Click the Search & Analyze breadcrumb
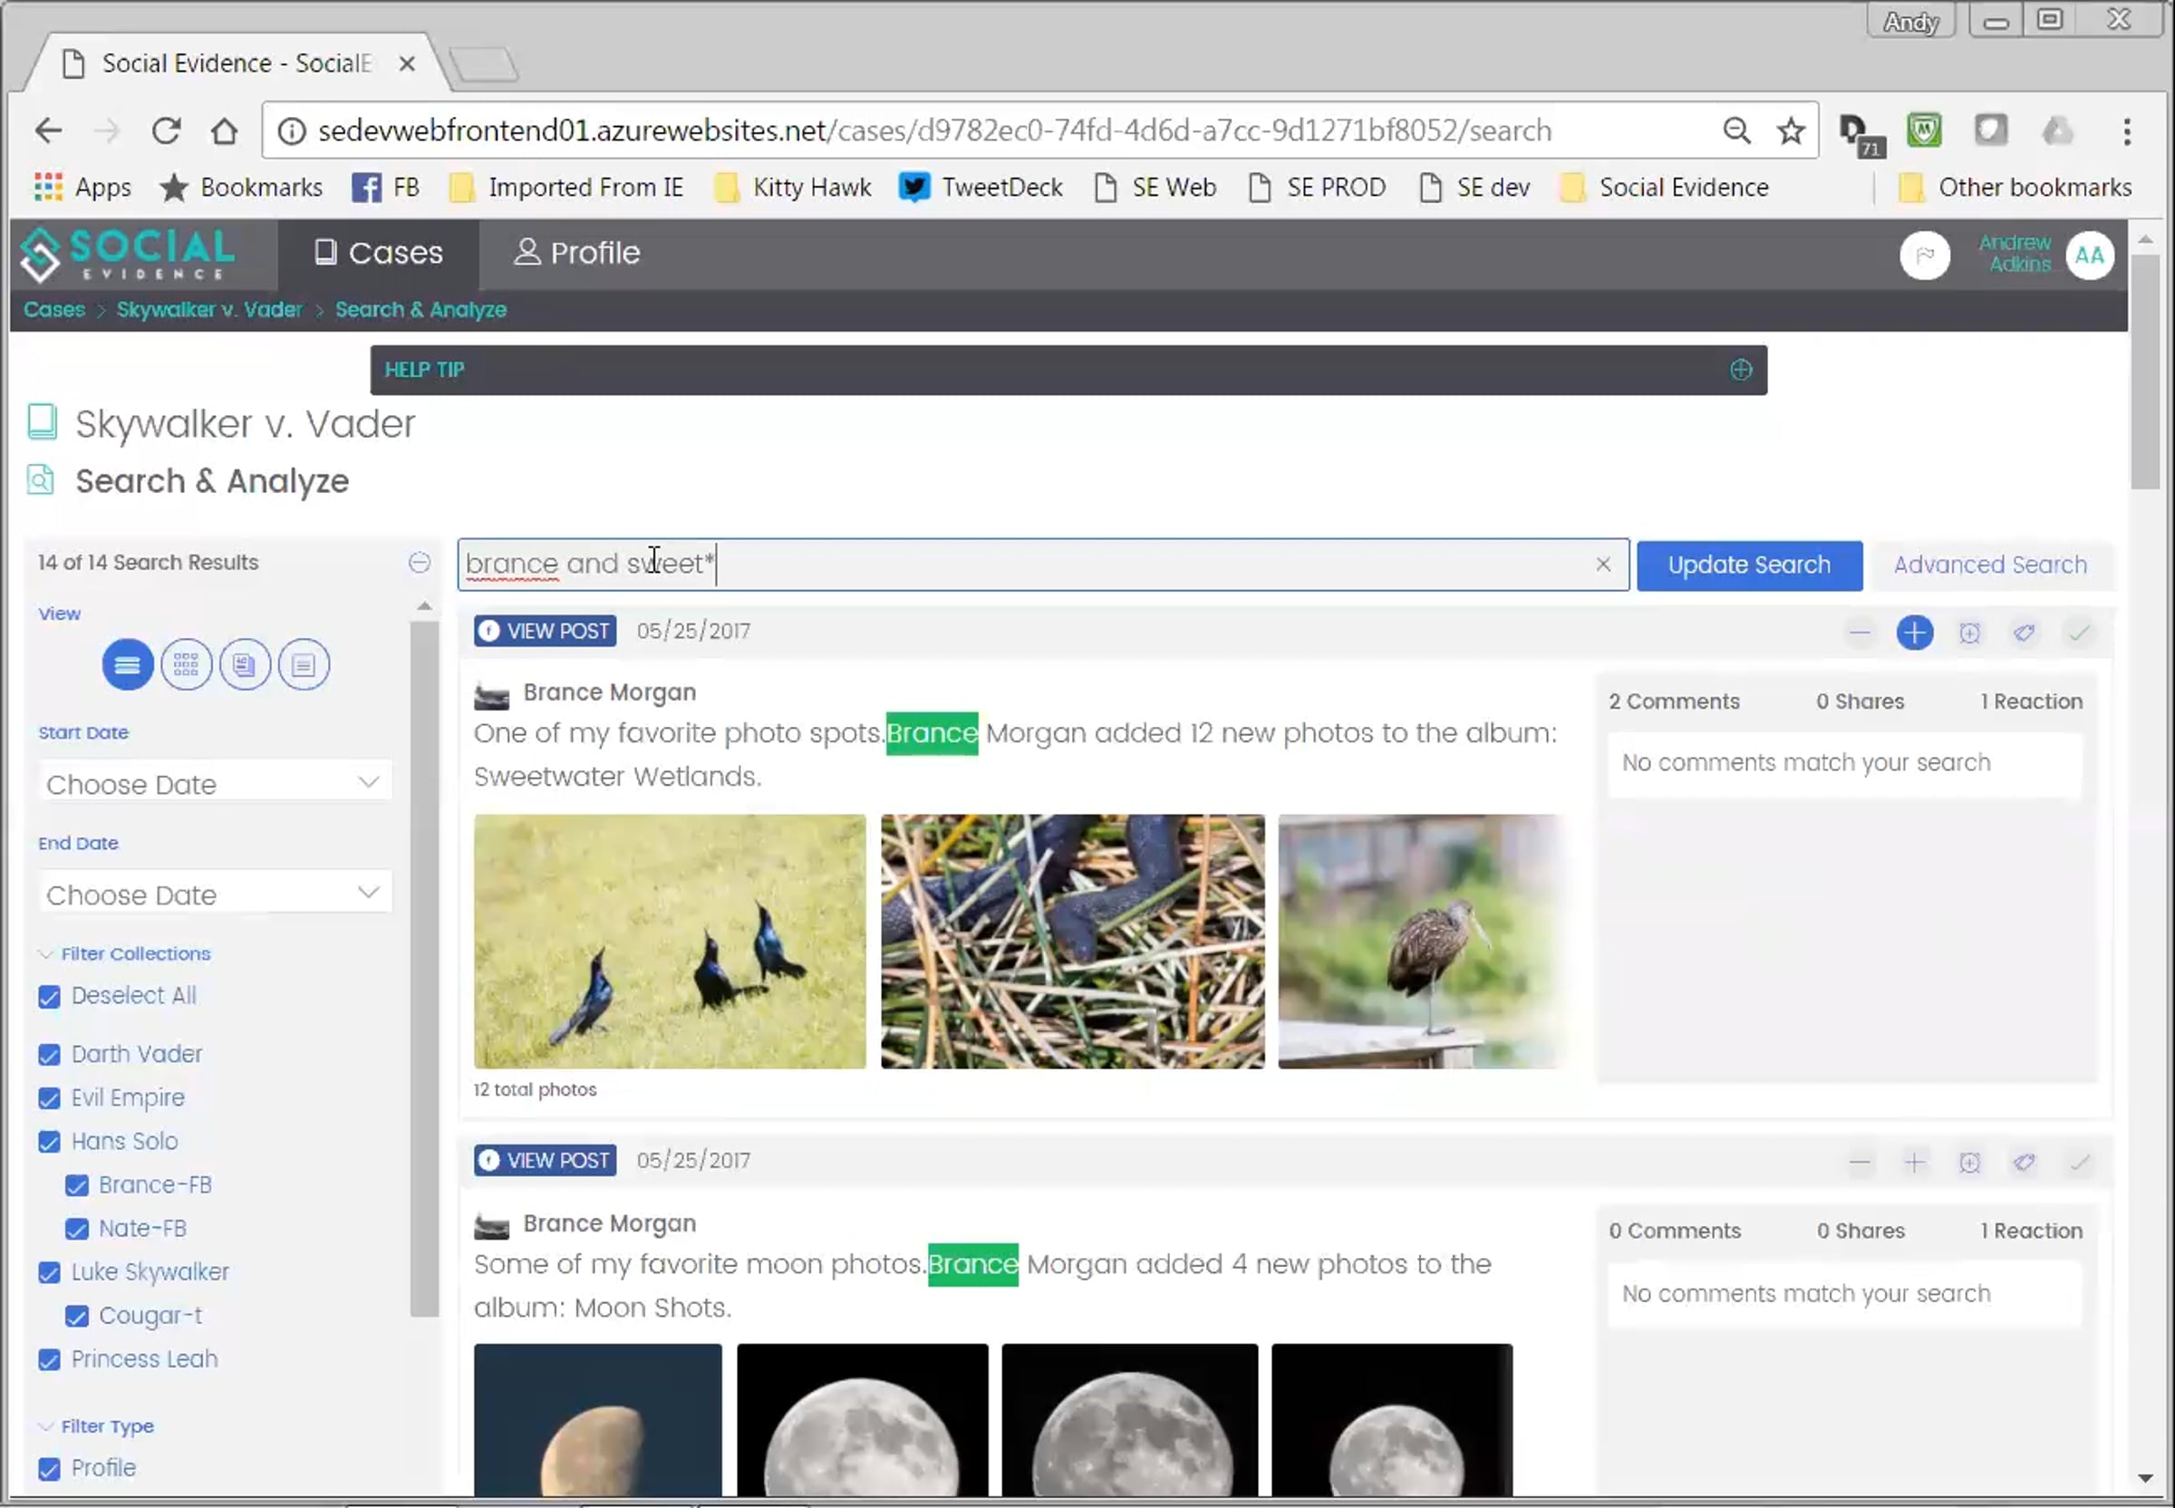 point(420,310)
